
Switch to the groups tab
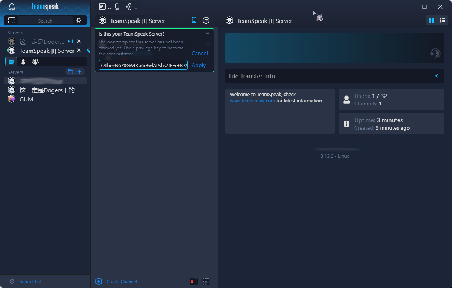point(35,61)
